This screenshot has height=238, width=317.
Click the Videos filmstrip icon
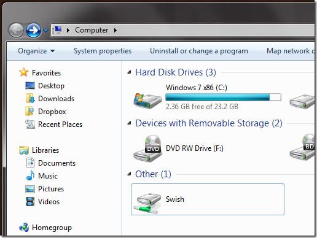30,202
